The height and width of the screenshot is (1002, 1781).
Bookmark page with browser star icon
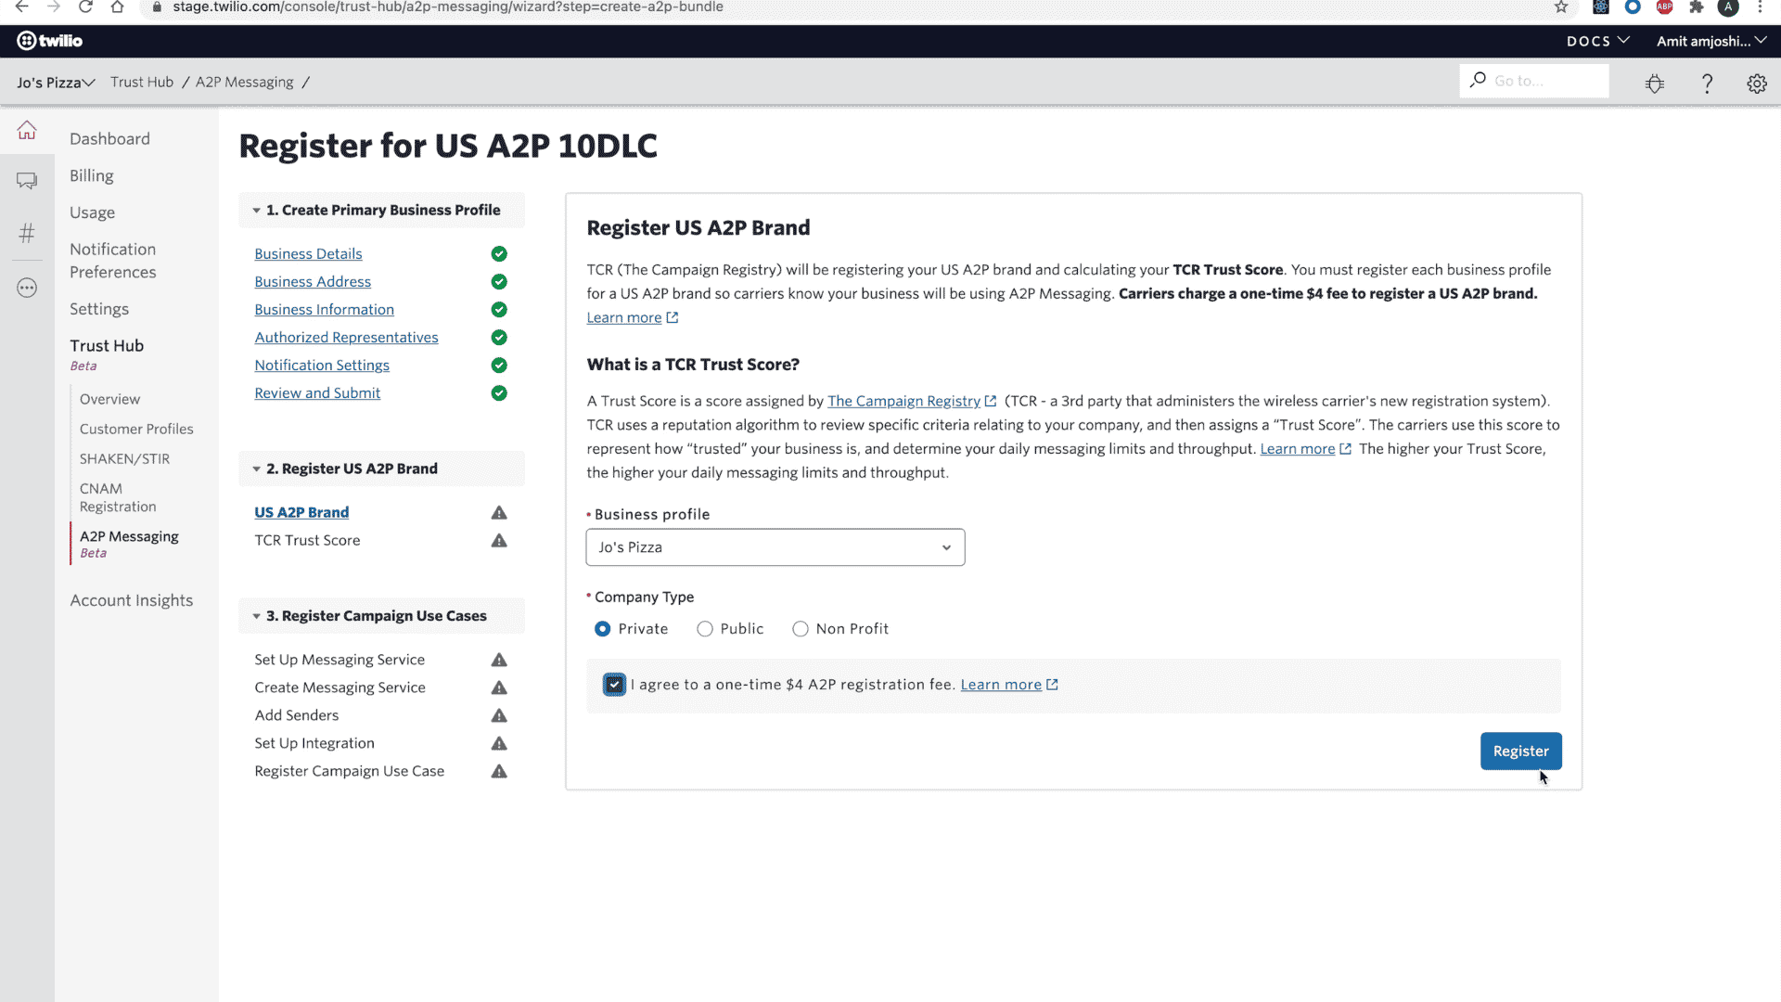(1561, 7)
